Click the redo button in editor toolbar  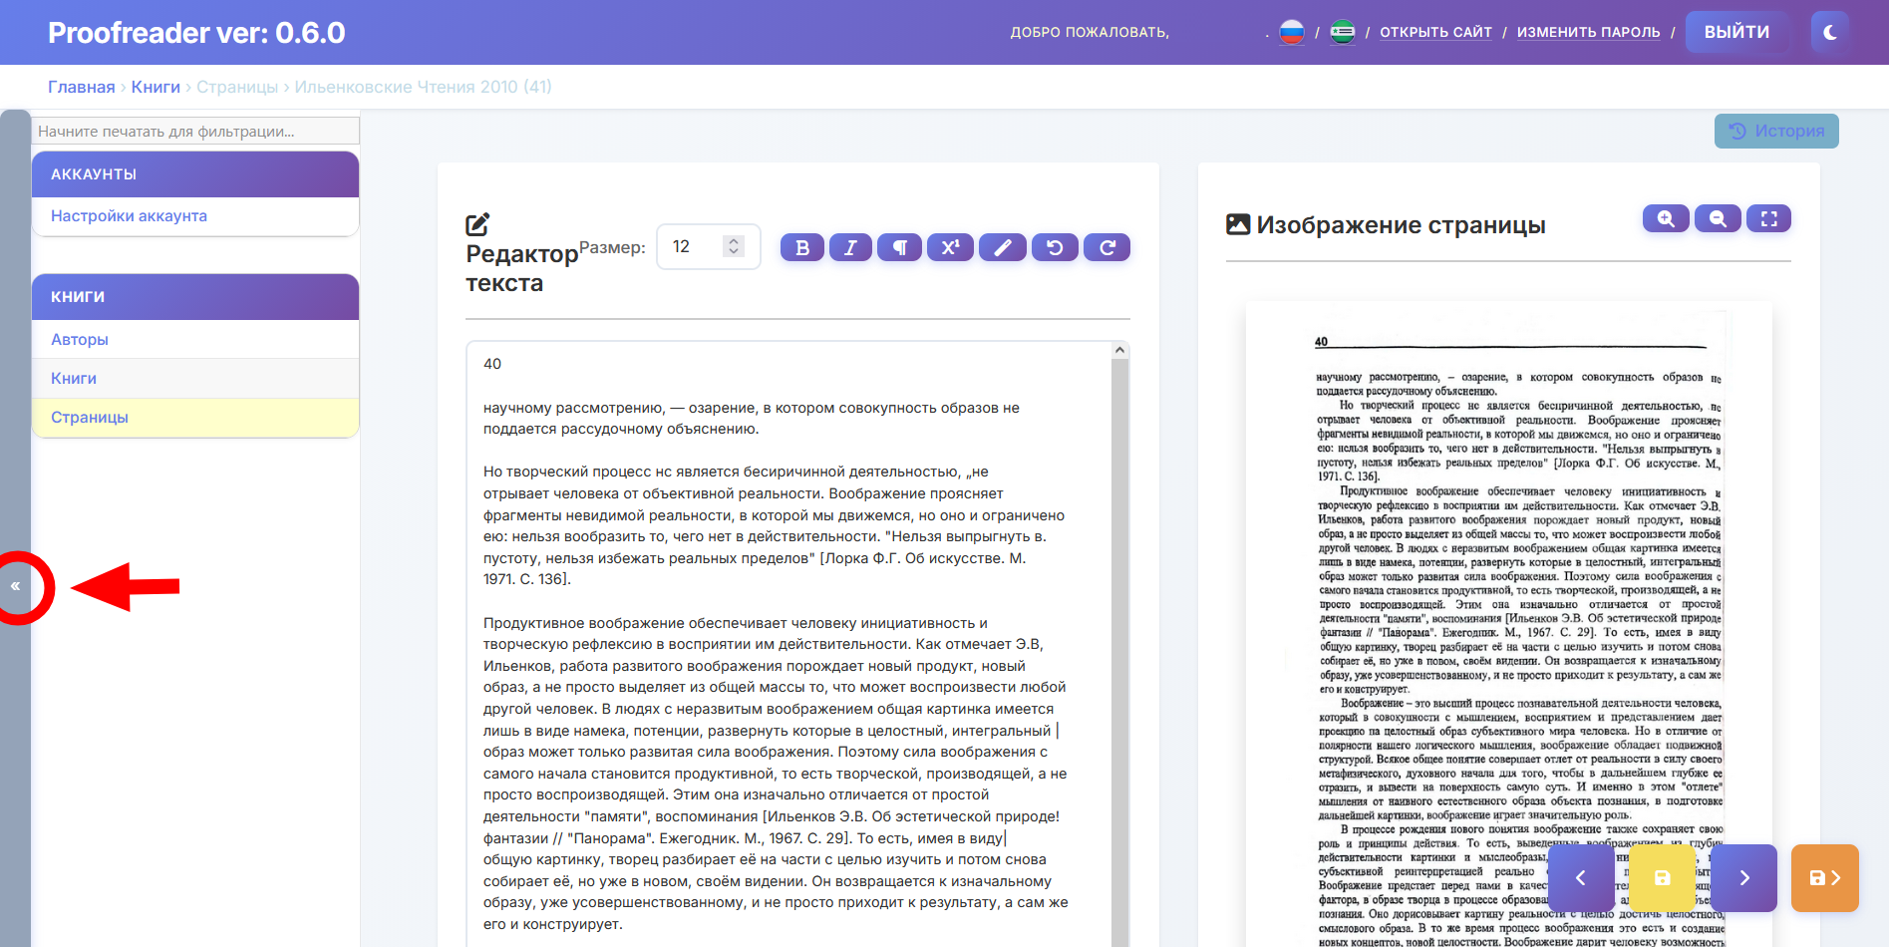click(x=1106, y=247)
